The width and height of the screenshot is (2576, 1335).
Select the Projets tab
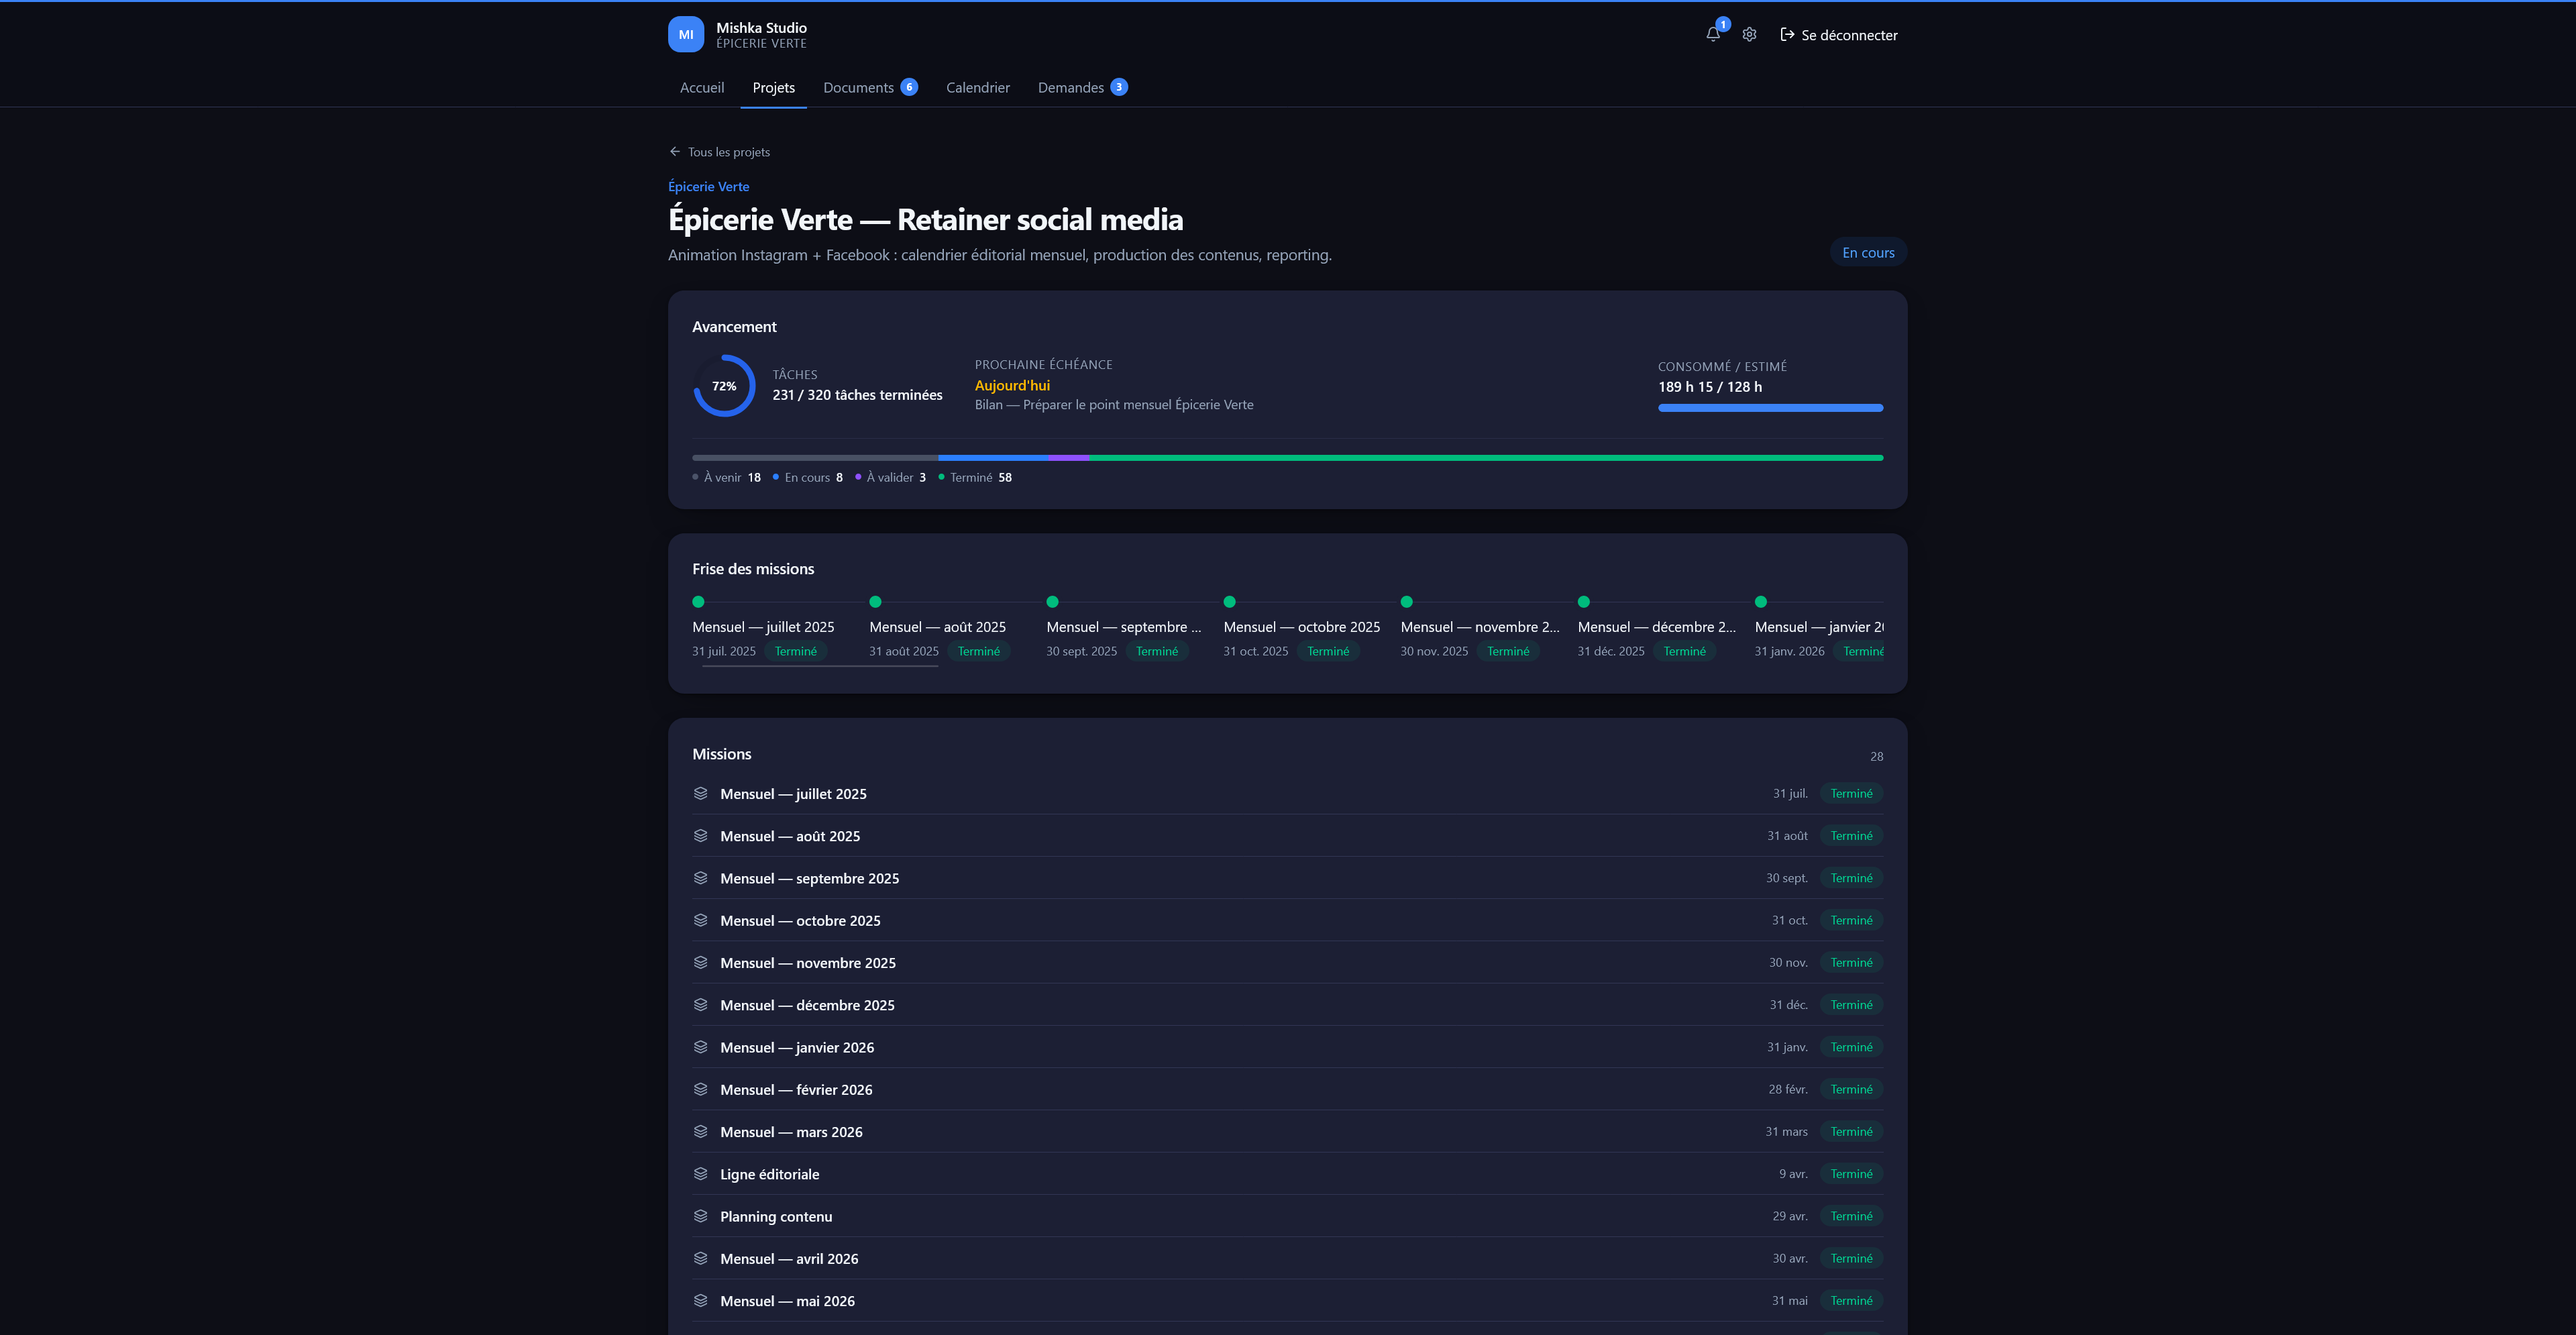click(x=774, y=88)
